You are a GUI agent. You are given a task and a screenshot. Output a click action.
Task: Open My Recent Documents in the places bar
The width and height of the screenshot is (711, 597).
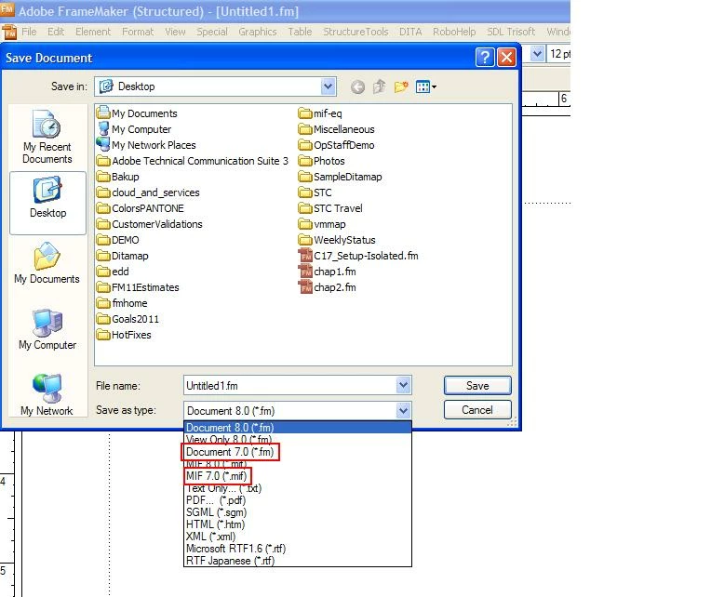coord(47,138)
